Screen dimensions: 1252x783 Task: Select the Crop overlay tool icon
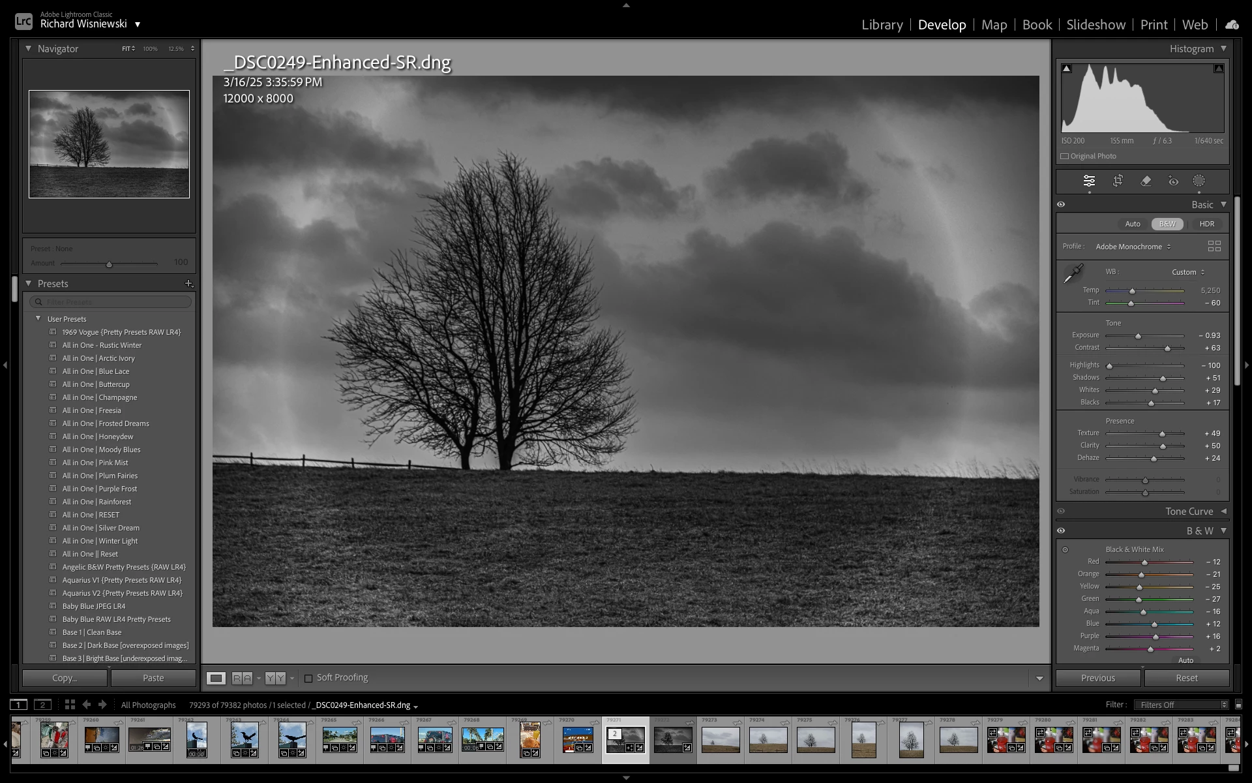(1118, 181)
